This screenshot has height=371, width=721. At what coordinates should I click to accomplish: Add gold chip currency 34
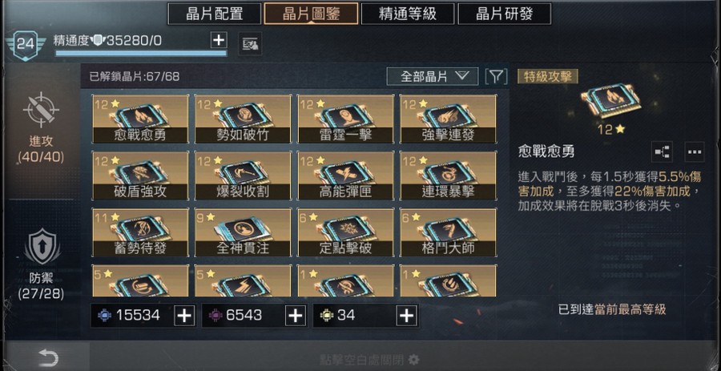[407, 316]
